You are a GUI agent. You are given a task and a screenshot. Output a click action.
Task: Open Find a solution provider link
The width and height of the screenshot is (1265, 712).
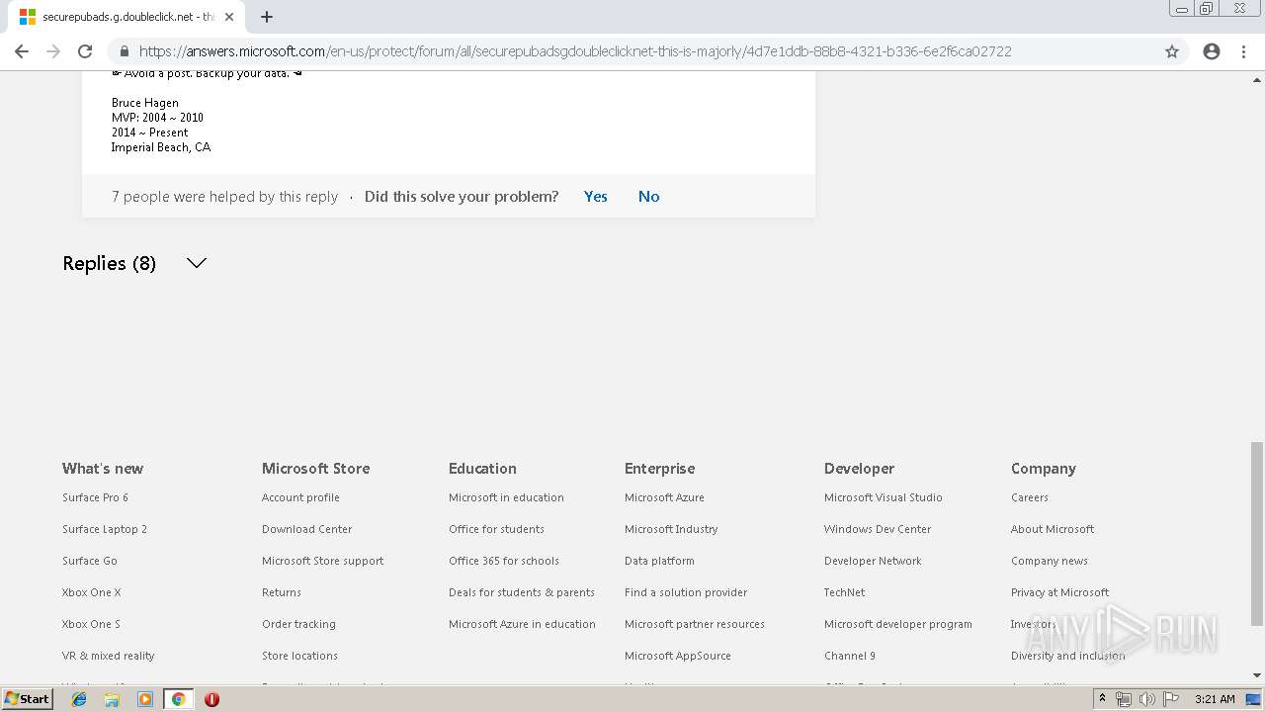(x=686, y=592)
